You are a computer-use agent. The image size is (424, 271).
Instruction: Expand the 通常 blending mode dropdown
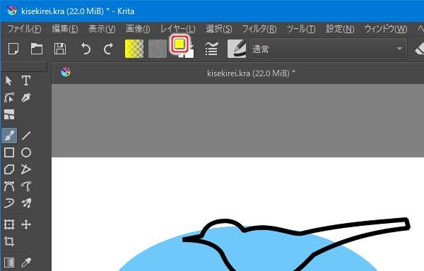click(x=328, y=49)
